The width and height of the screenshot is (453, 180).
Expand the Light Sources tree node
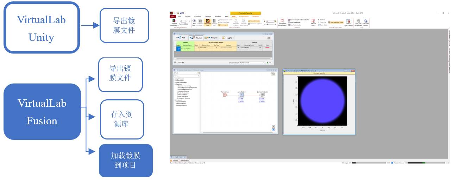coord(175,79)
